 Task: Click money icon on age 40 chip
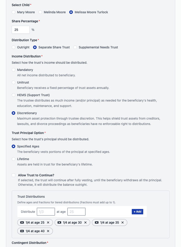(x=22, y=231)
